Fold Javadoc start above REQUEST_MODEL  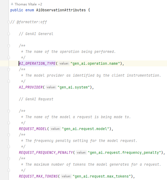(9, 111)
